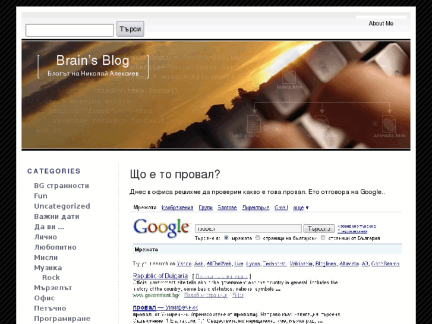This screenshot has height=324, width=432.
Task: Open the Музика category
Action: pos(48,268)
